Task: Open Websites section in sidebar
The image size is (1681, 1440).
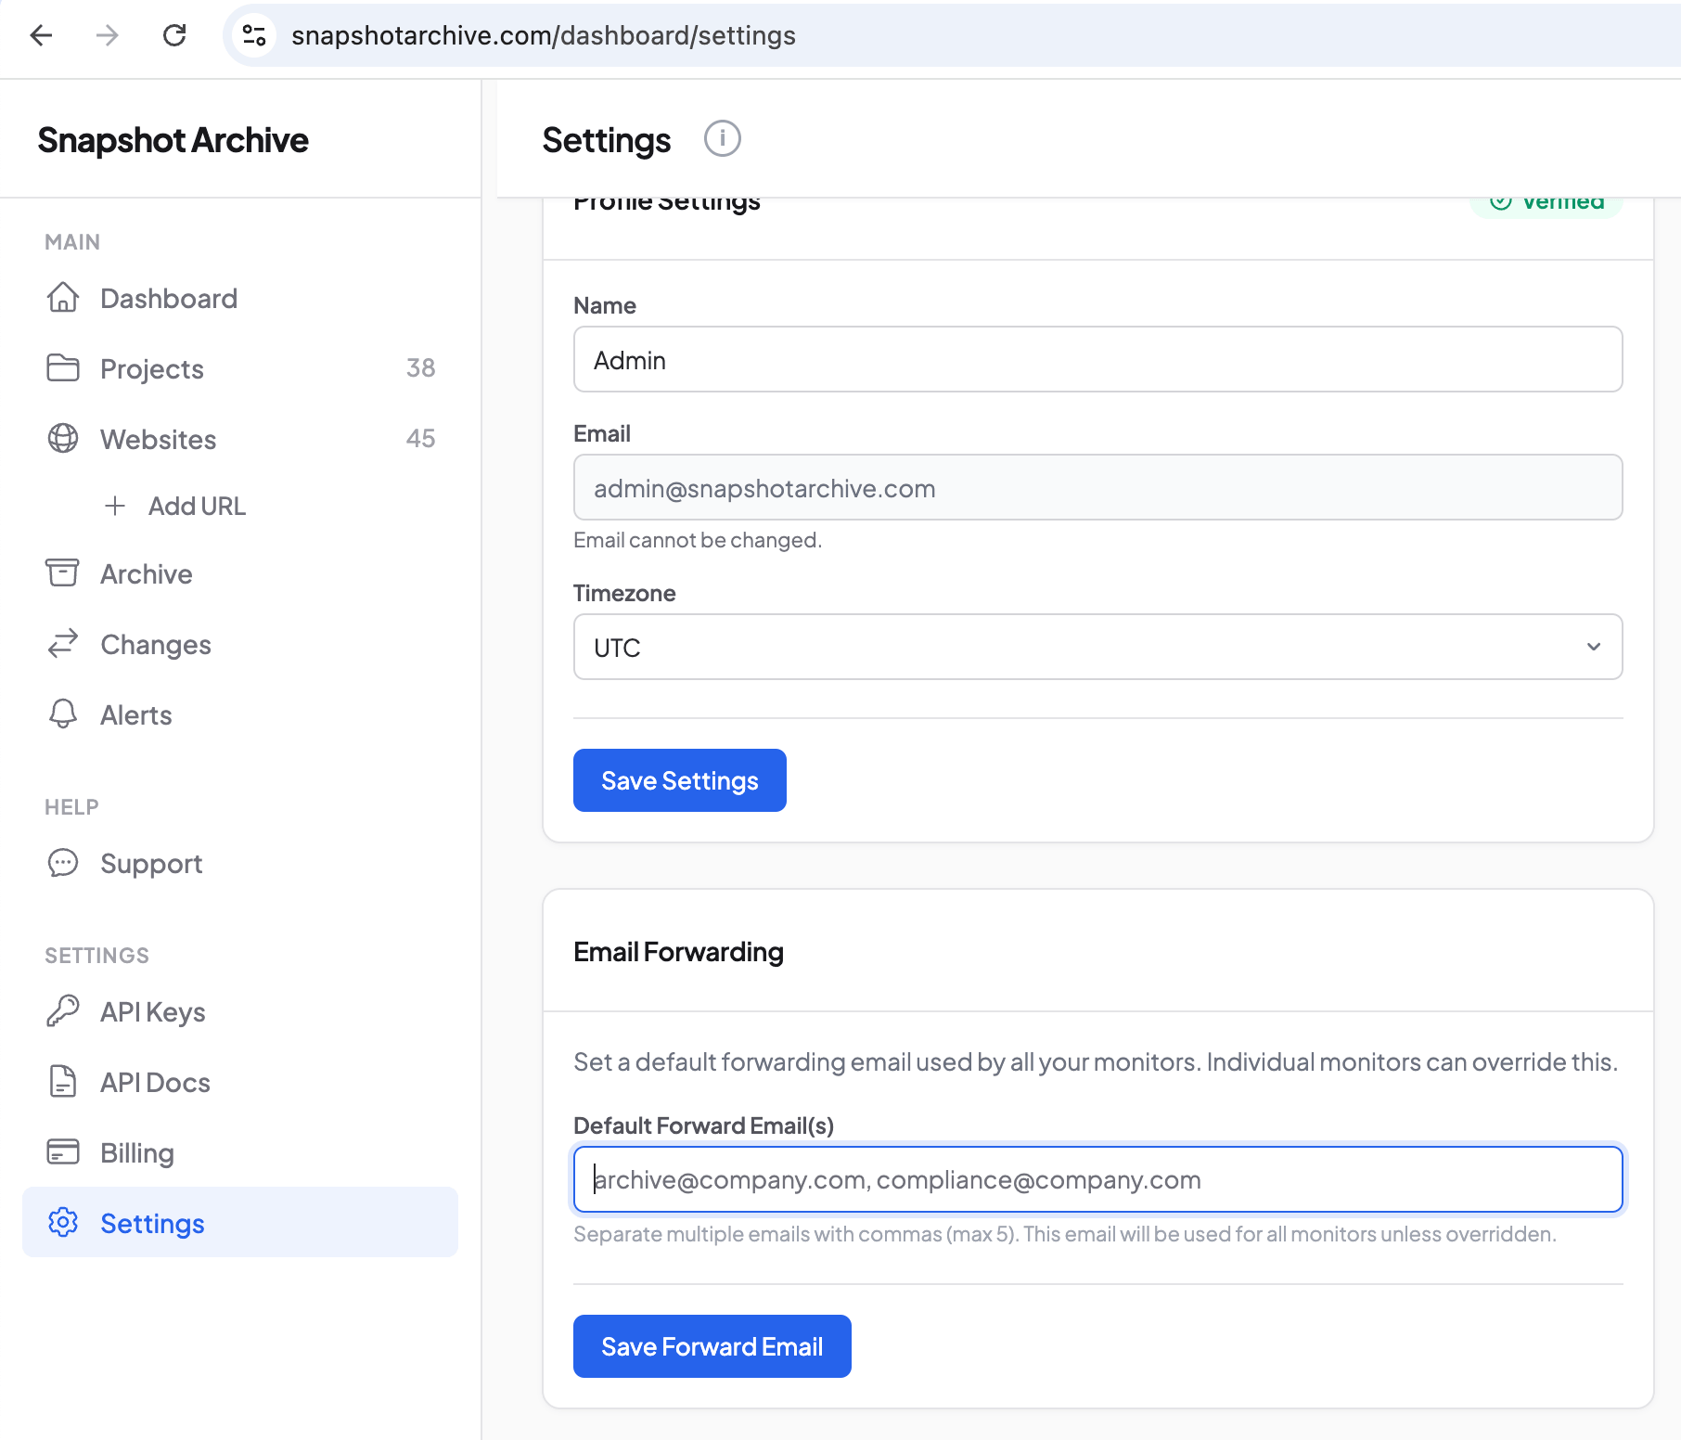Action: [240, 439]
